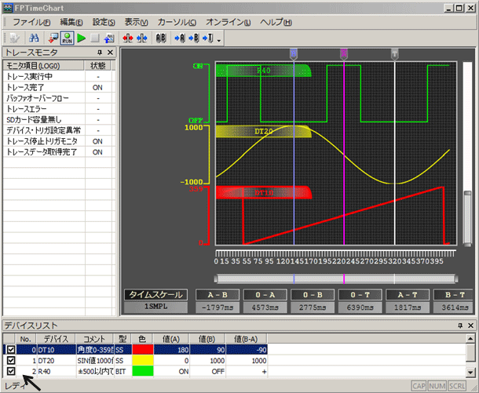The image size is (479, 393).
Task: Toggle the R40 device checkbox
Action: pyautogui.click(x=11, y=370)
